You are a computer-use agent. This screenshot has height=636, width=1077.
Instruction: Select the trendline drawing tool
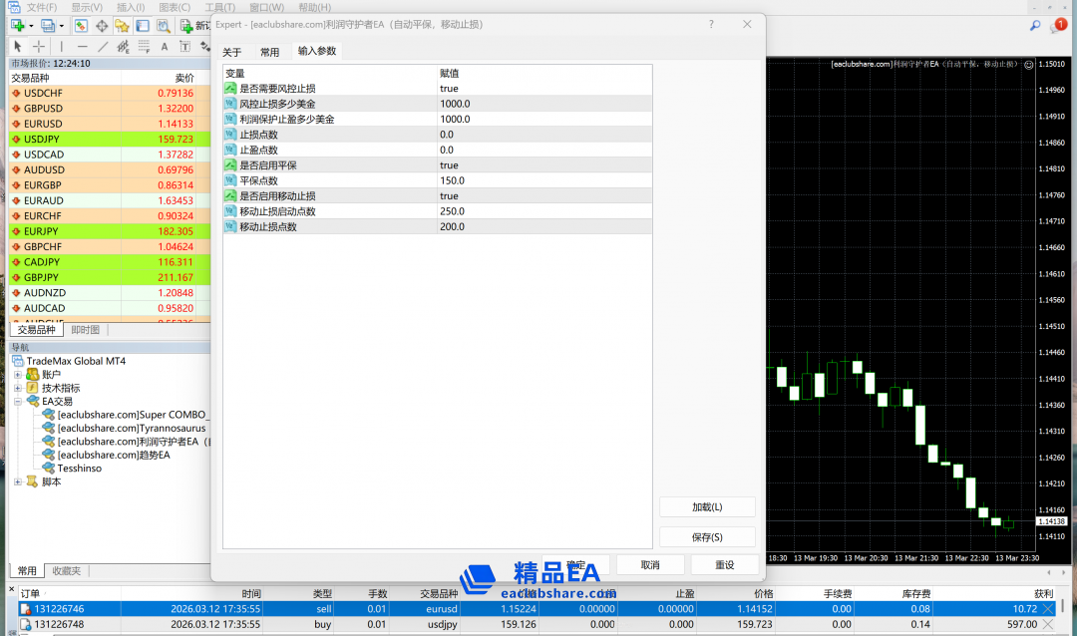pos(103,46)
